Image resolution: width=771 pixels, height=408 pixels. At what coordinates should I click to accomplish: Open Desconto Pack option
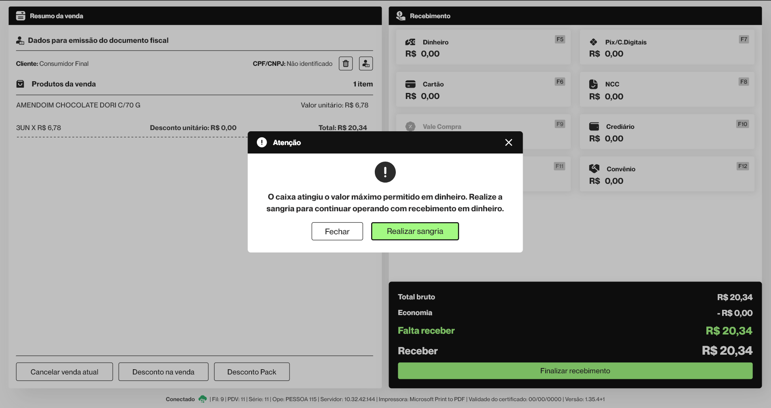252,372
